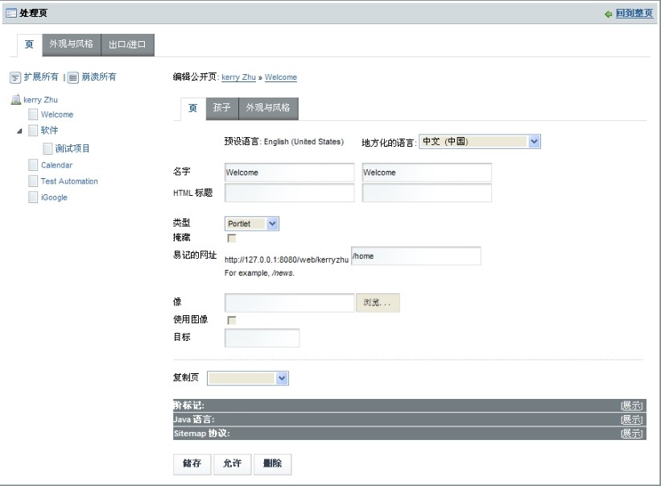Click the friendly URL /home input field
The width and height of the screenshot is (661, 486).
click(416, 256)
